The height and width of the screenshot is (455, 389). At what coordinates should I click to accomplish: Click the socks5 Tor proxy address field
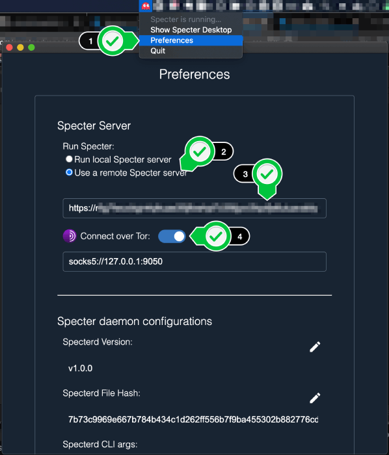tap(194, 261)
